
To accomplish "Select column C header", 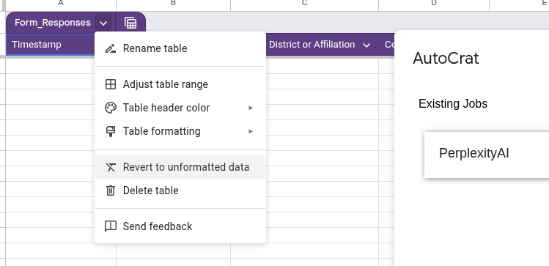I will point(304,4).
